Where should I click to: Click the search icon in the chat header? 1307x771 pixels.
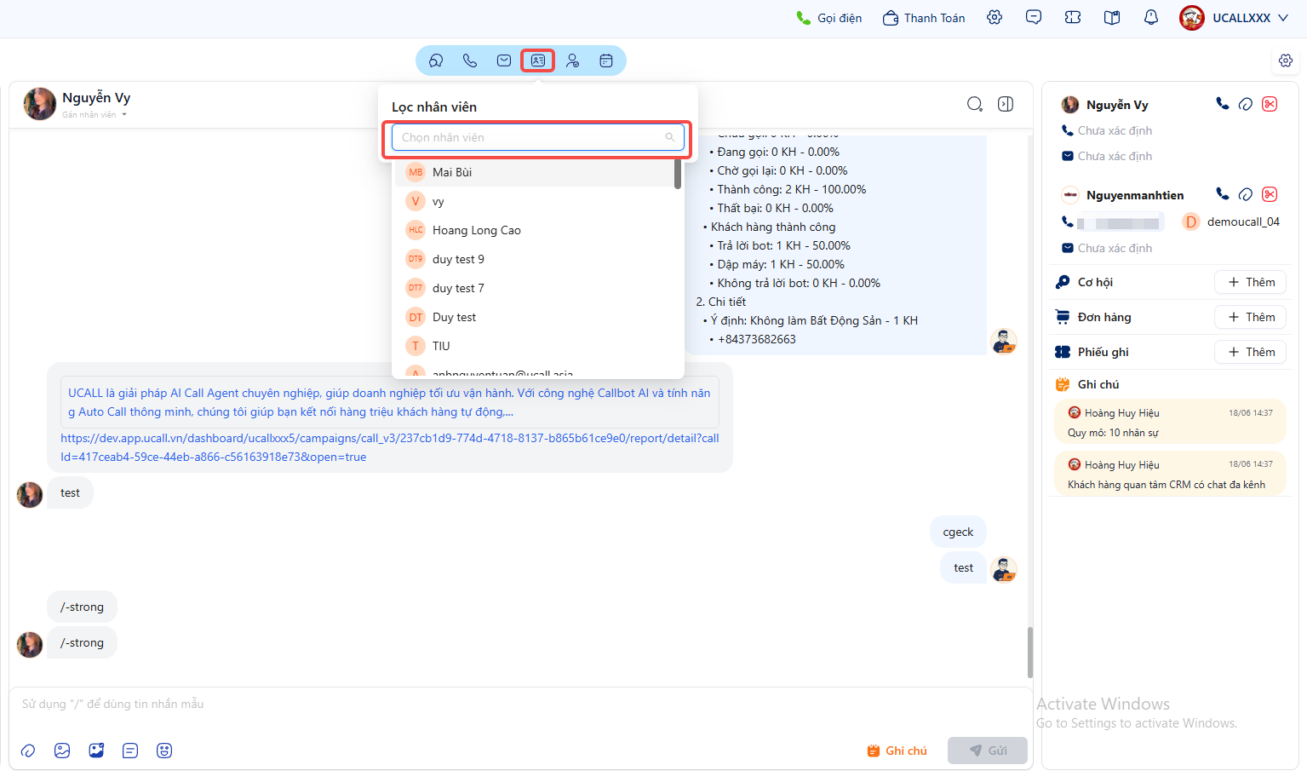(x=975, y=104)
